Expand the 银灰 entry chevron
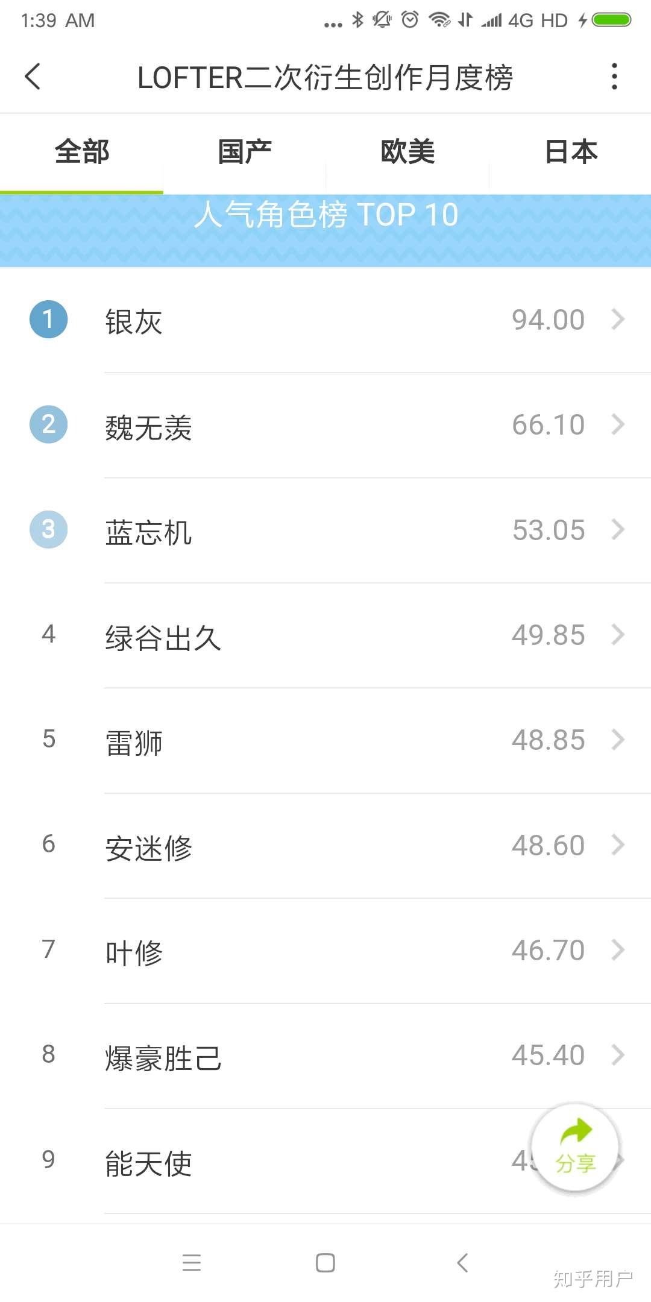Viewport: 651px width, 1302px height. (x=618, y=319)
